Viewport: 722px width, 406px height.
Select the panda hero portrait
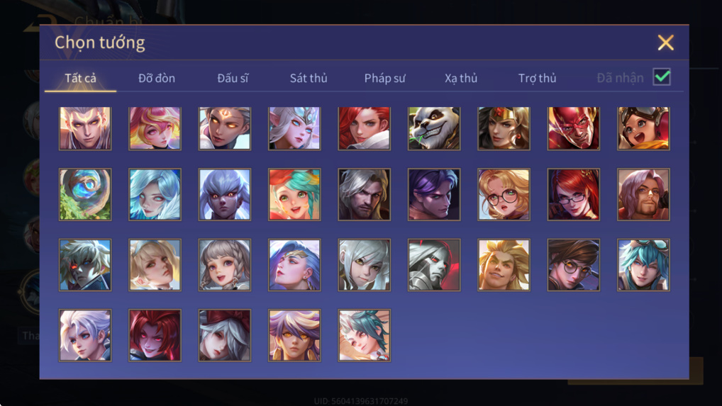(x=434, y=128)
